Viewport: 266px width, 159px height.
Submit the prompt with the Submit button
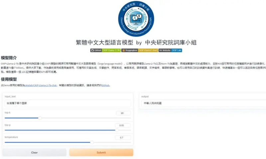pos(101,152)
